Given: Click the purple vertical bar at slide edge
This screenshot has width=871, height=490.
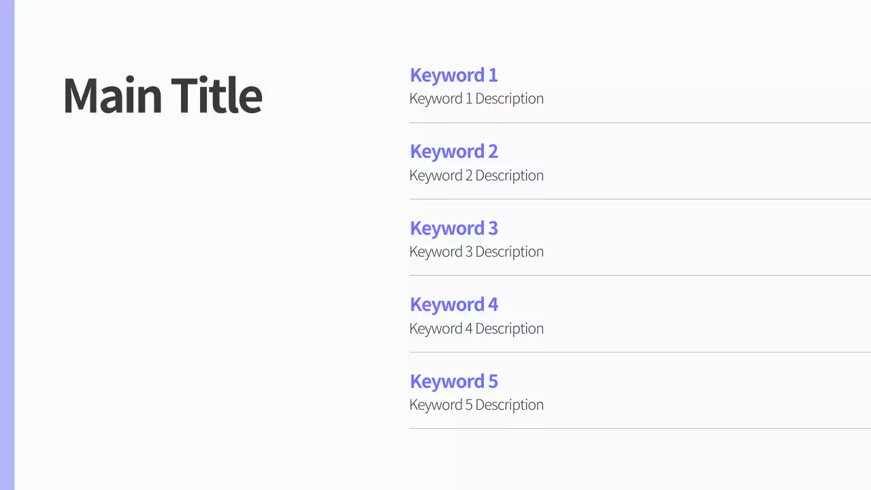Looking at the screenshot, I should (x=7, y=245).
